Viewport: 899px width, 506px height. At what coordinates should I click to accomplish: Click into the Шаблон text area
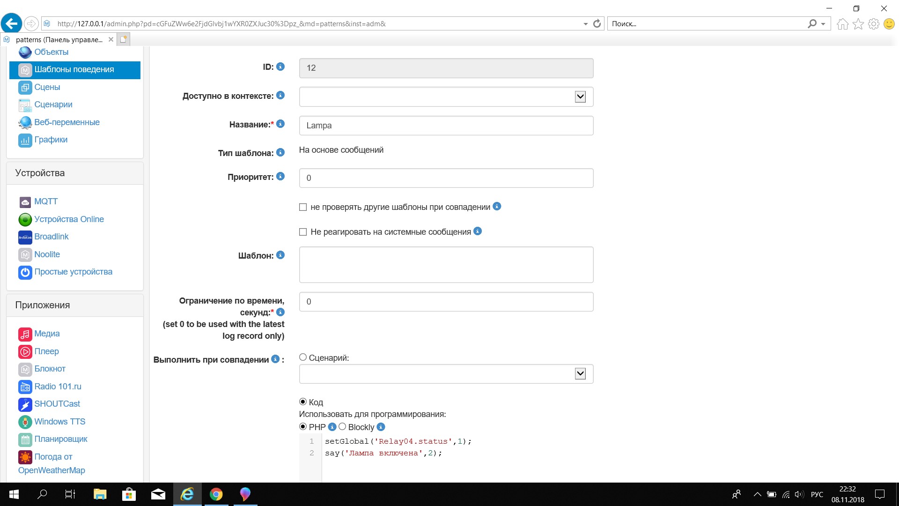pyautogui.click(x=446, y=265)
